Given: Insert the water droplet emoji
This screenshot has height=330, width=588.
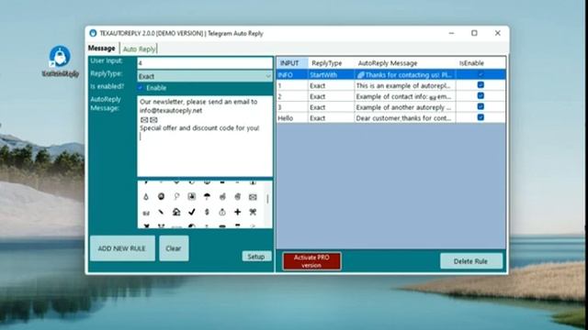Looking at the screenshot, I should pyautogui.click(x=146, y=197).
